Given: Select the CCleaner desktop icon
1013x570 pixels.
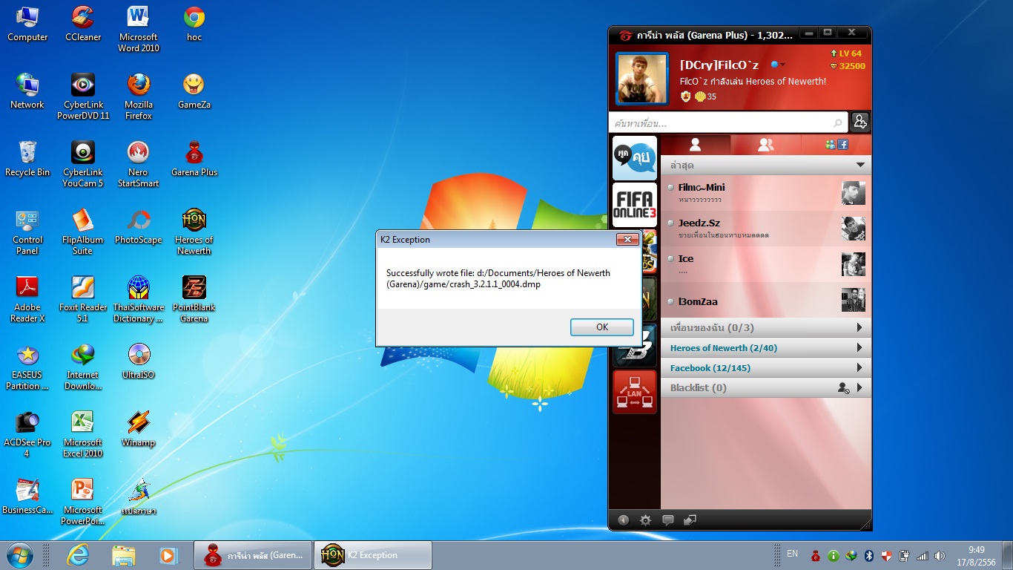Looking at the screenshot, I should click(83, 24).
